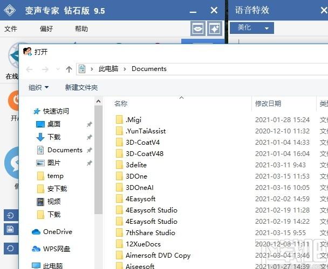Select 此电脑 in navigation pane
Screen dimensions: 328x269
(x=47, y=266)
